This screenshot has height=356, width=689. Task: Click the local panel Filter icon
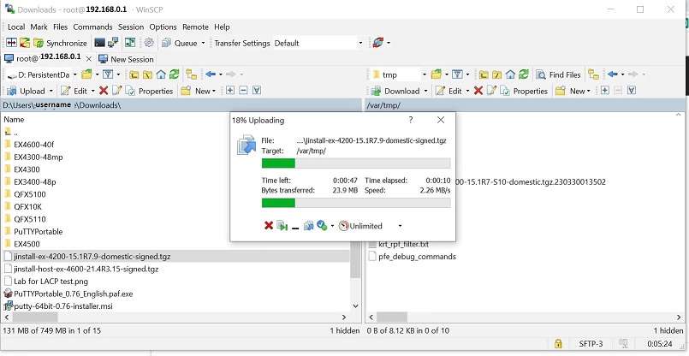click(x=108, y=74)
